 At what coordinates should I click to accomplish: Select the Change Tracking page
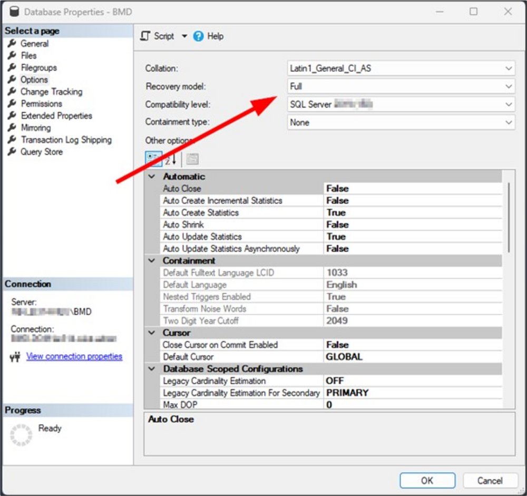(51, 92)
